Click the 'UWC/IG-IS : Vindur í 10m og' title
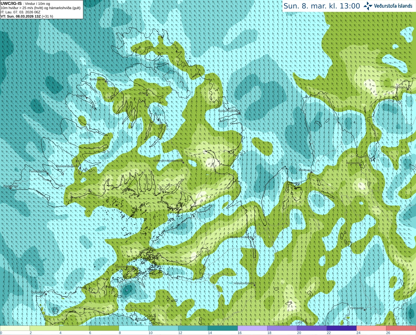 click(x=25, y=3)
